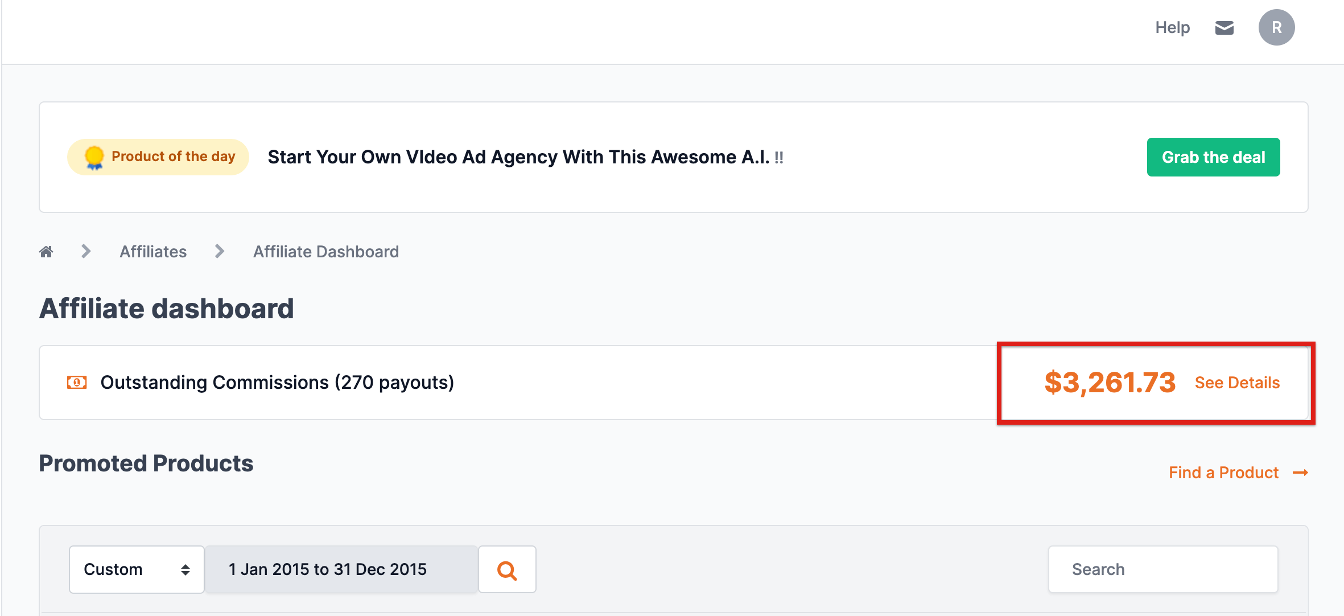This screenshot has height=616, width=1344.
Task: Click the R user avatar
Action: (x=1276, y=27)
